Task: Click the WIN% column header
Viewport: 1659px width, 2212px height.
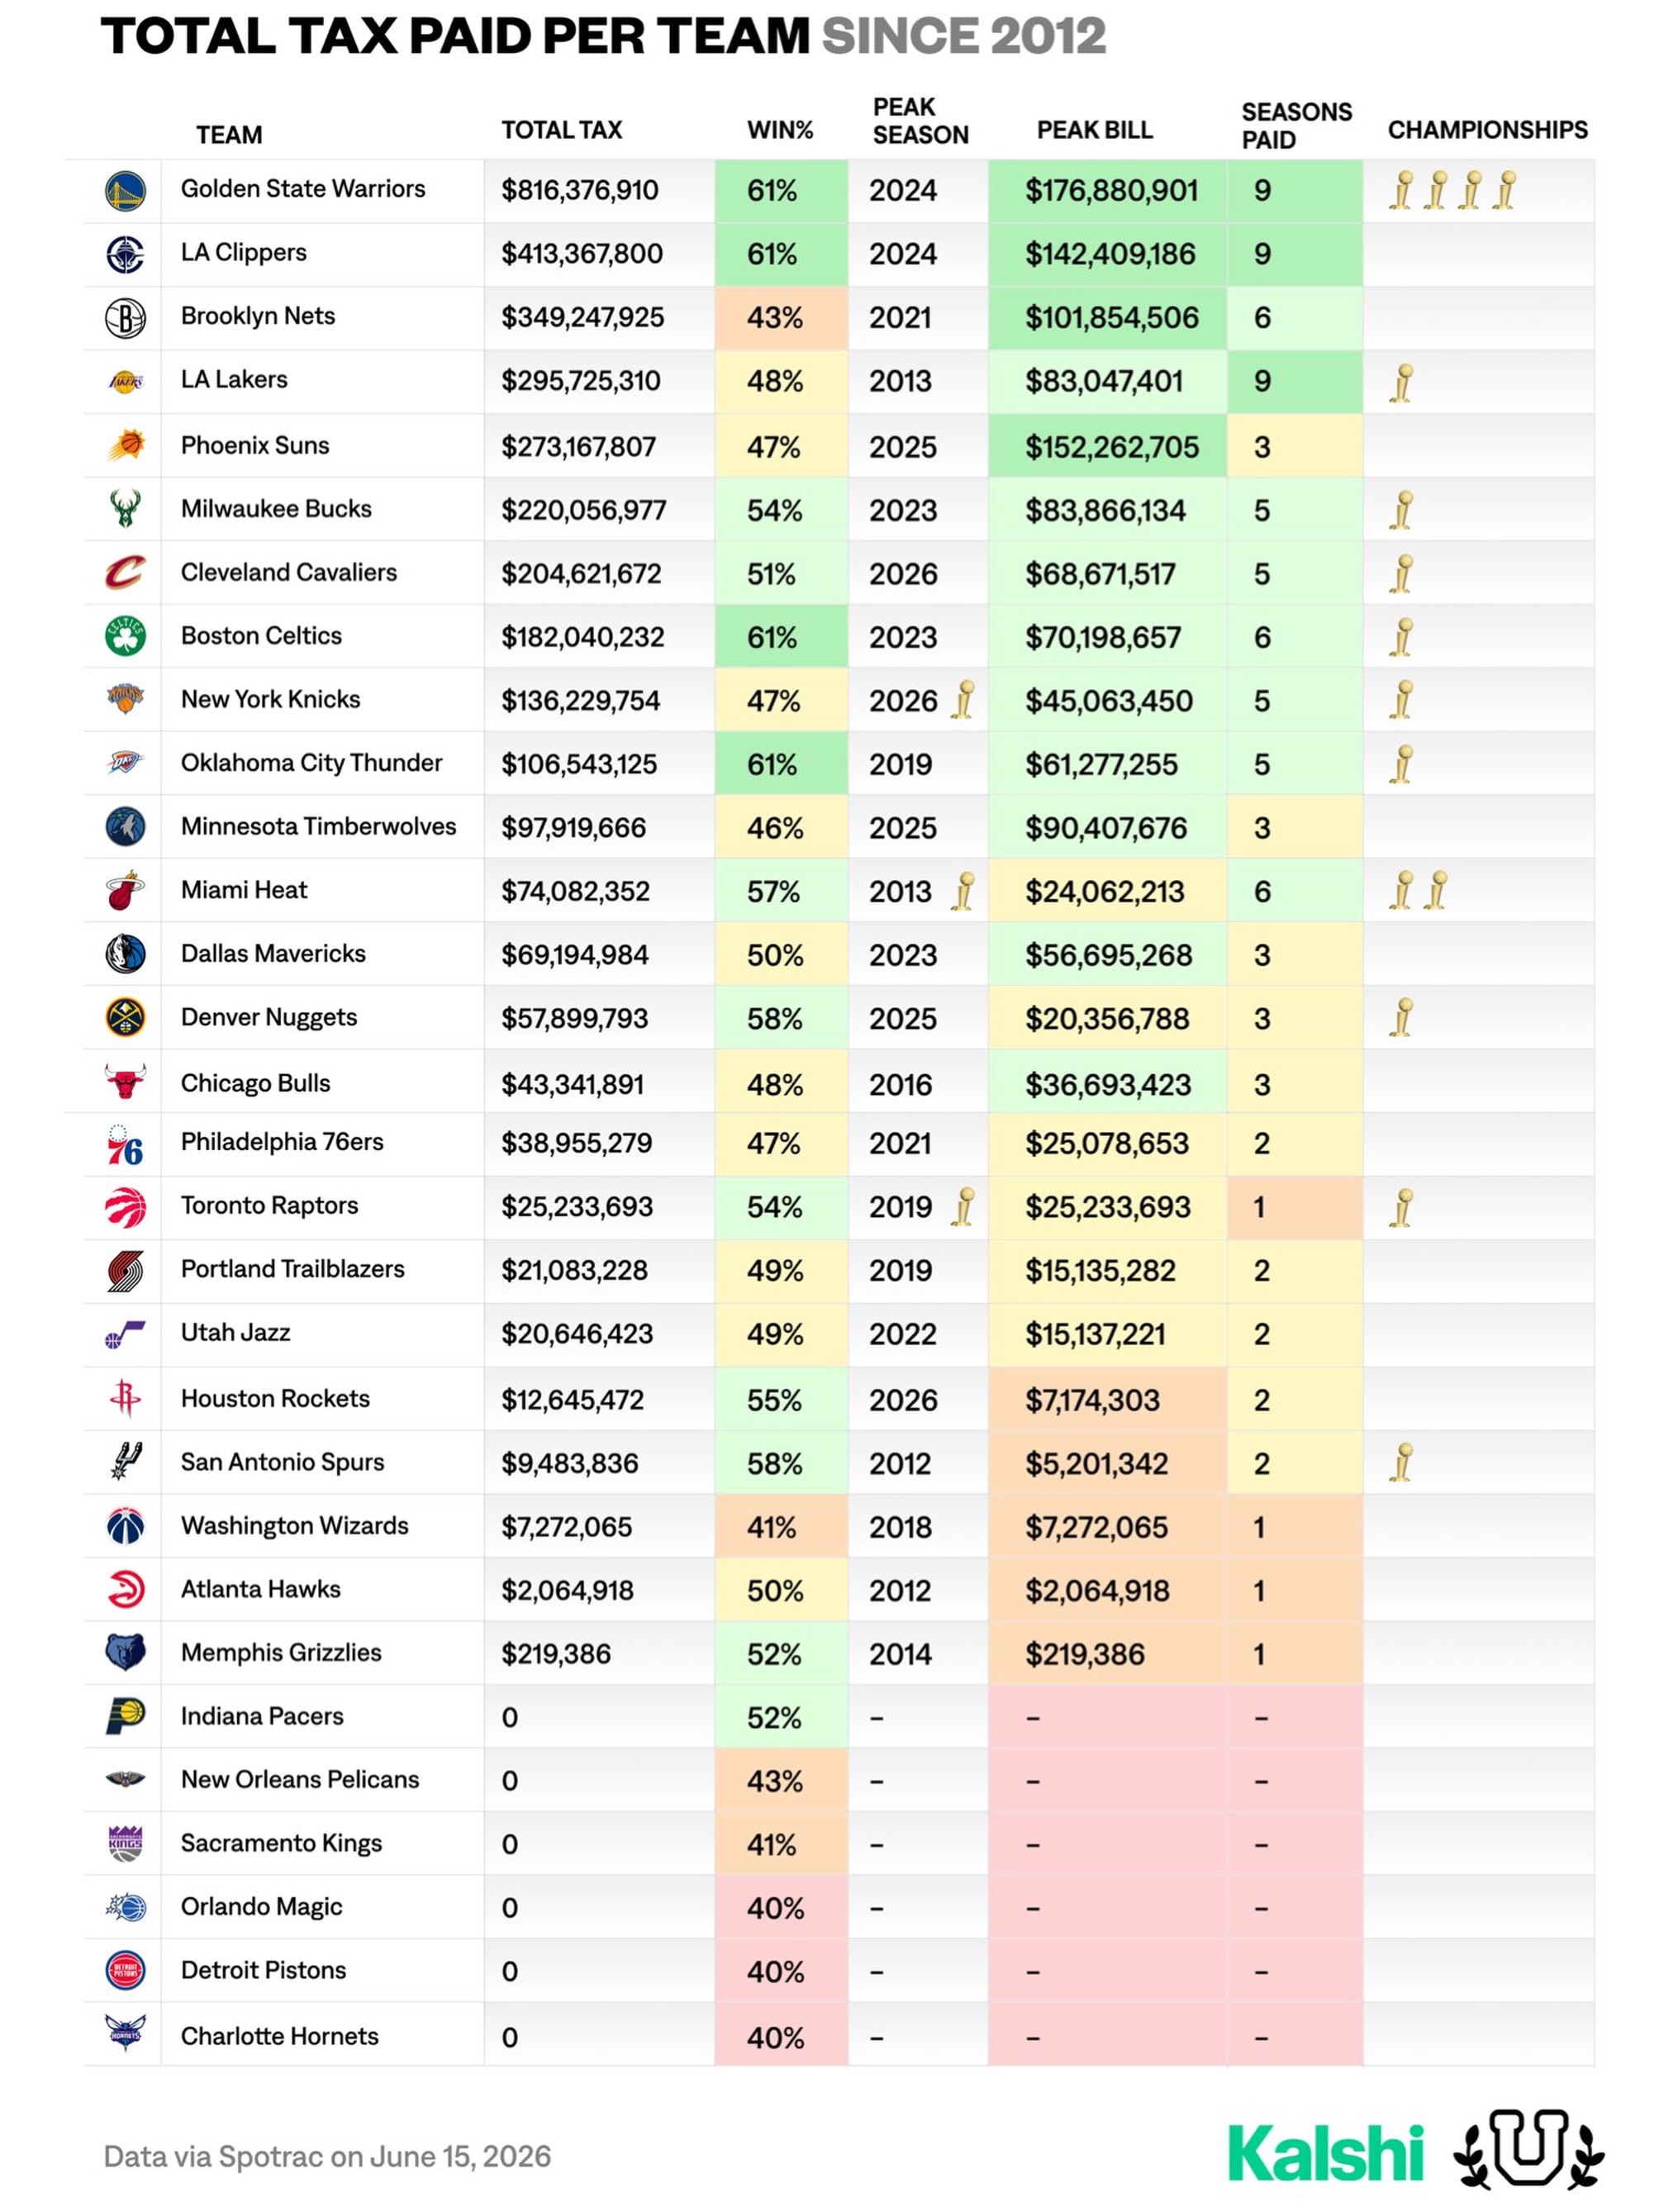Action: click(x=780, y=130)
